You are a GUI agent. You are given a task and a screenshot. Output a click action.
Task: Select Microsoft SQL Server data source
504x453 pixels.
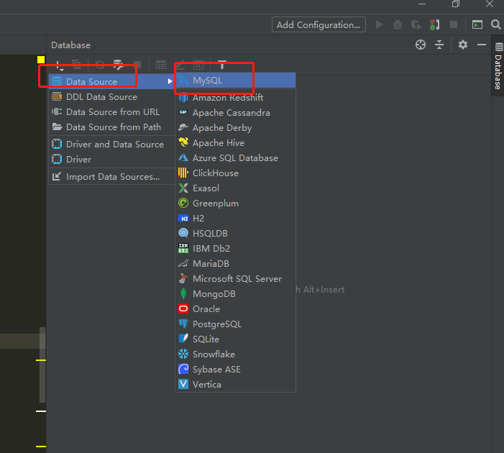(235, 279)
